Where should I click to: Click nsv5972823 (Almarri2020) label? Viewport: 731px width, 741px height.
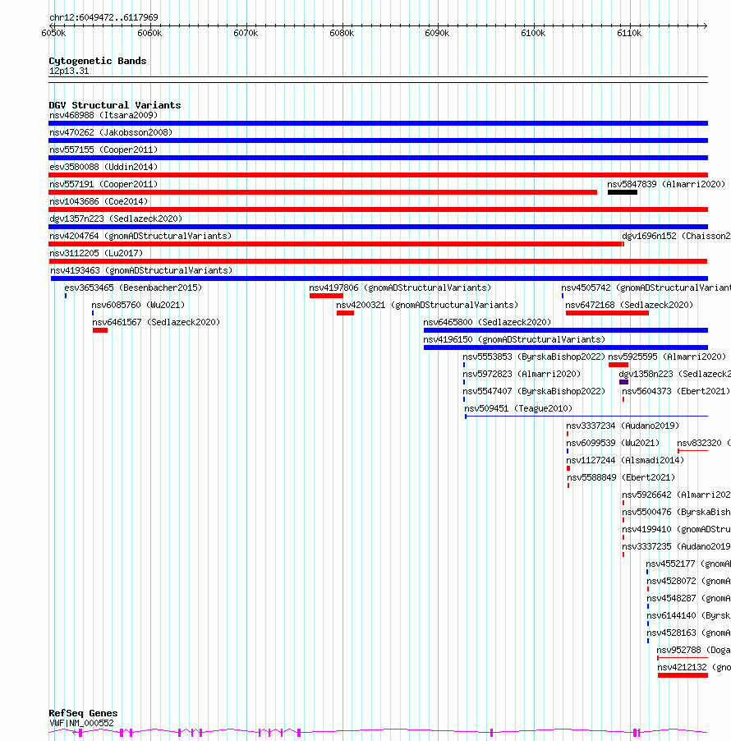(x=522, y=374)
